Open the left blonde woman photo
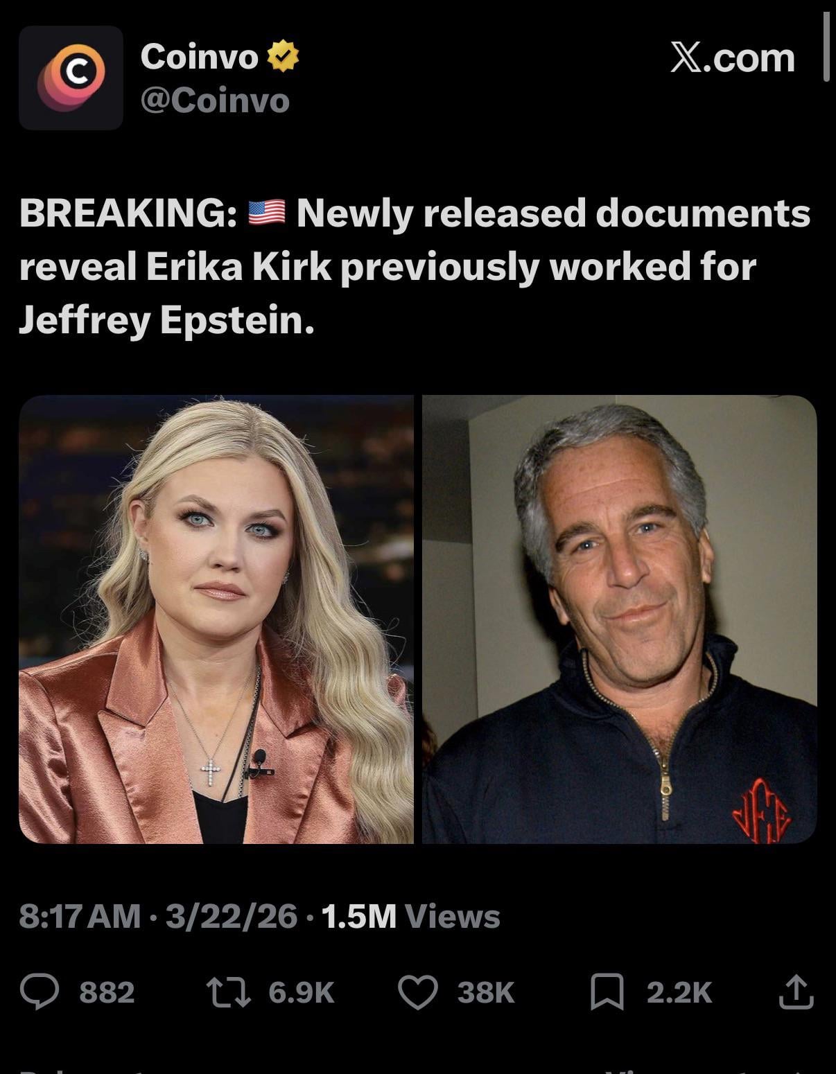This screenshot has width=836, height=1074. (x=216, y=619)
